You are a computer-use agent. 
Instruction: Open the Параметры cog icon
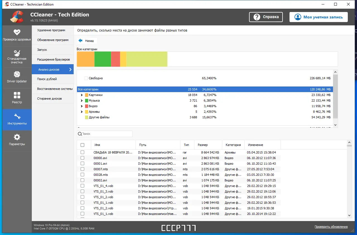(x=17, y=137)
